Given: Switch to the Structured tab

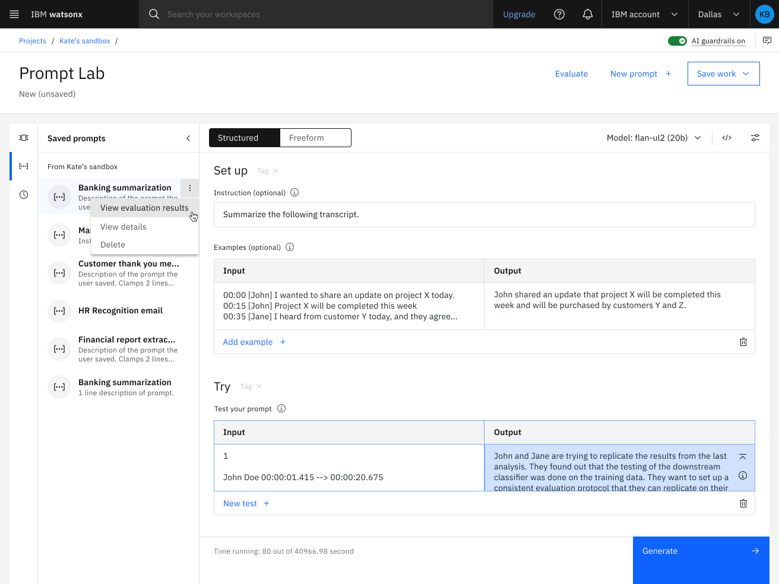Looking at the screenshot, I should (244, 138).
